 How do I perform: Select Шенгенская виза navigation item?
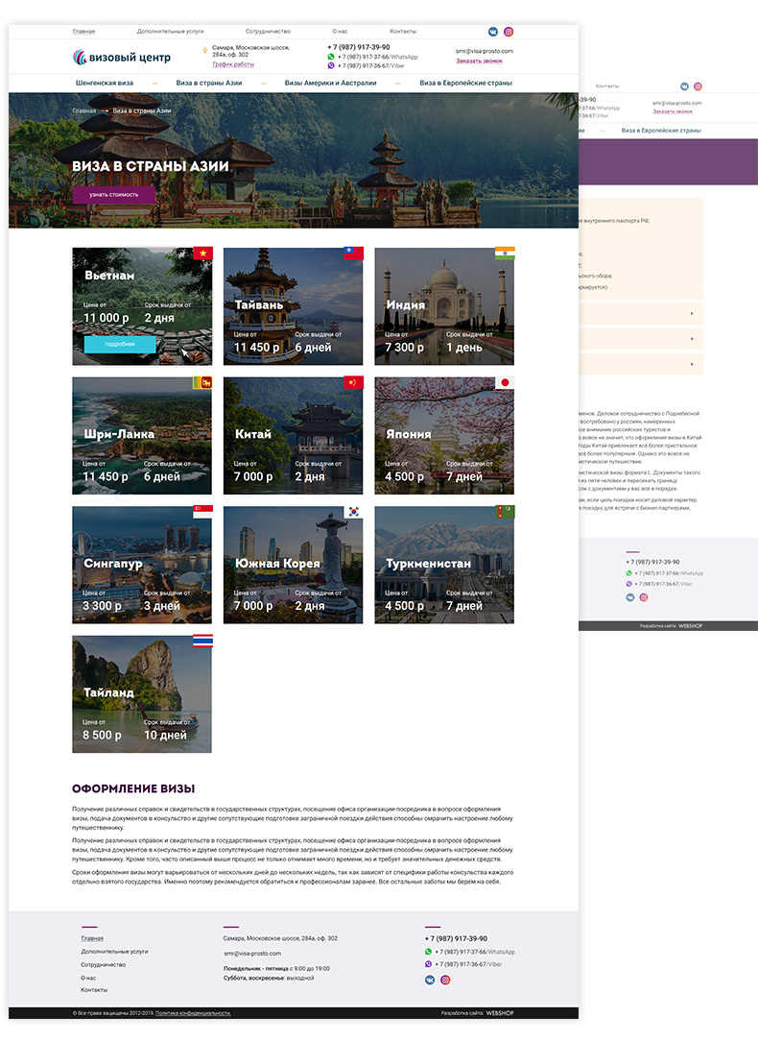[105, 83]
